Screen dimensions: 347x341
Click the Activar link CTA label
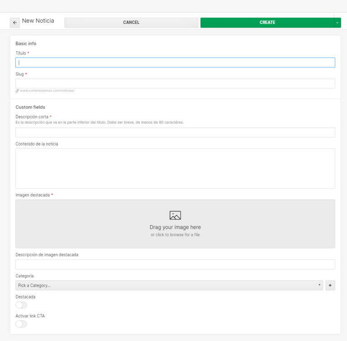click(30, 316)
